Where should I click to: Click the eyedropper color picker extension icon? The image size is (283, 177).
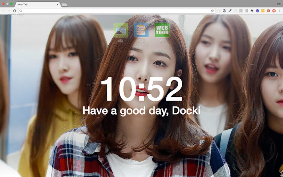click(x=230, y=11)
